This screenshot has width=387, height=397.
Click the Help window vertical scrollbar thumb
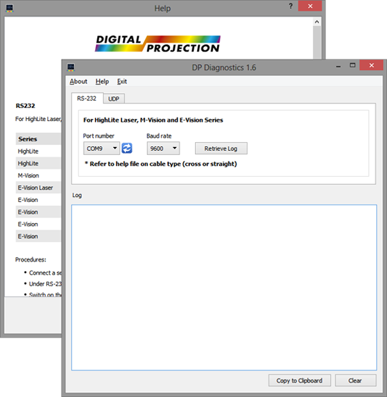pos(317,43)
